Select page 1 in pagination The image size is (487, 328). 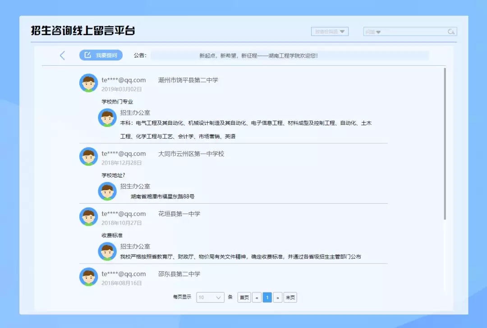coord(267,297)
